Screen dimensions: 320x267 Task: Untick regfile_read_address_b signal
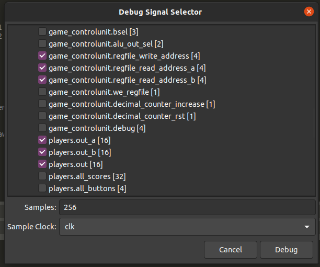42,80
